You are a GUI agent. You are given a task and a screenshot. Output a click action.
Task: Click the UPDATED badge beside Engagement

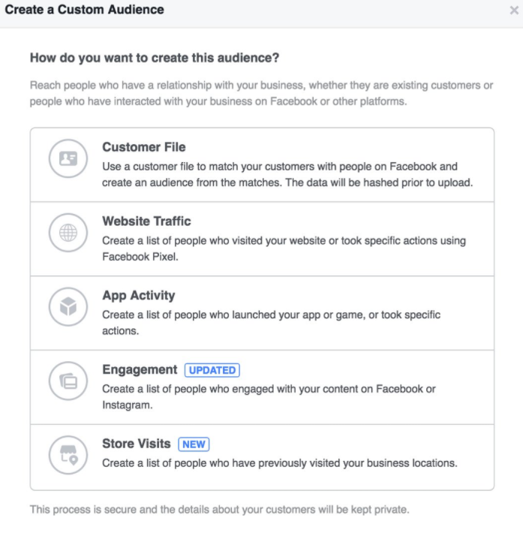[x=212, y=370]
